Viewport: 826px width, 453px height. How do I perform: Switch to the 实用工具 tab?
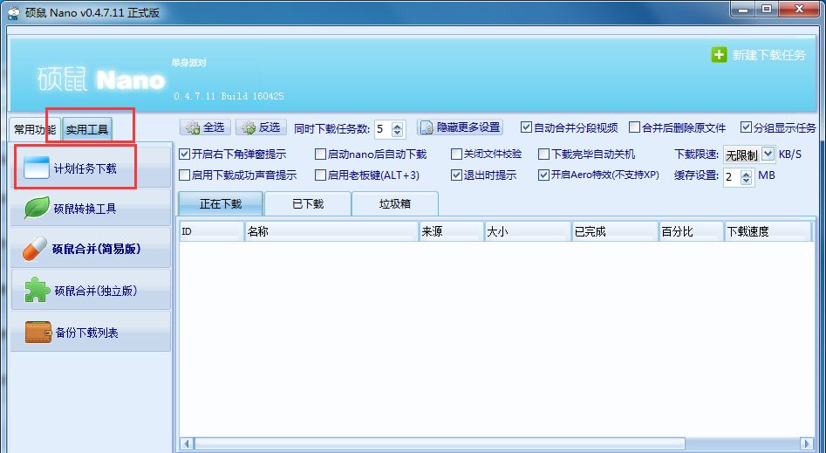point(87,129)
